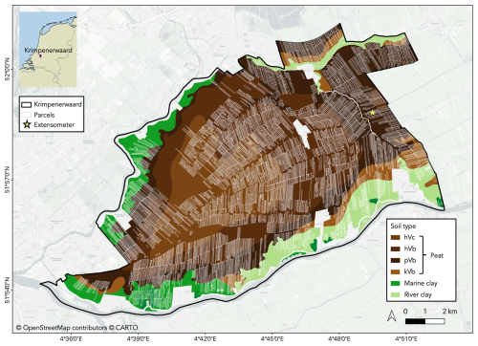The height and width of the screenshot is (346, 478).
Task: Click the 'Krimpenerwaard' label in the inset map
Action: [x=48, y=50]
